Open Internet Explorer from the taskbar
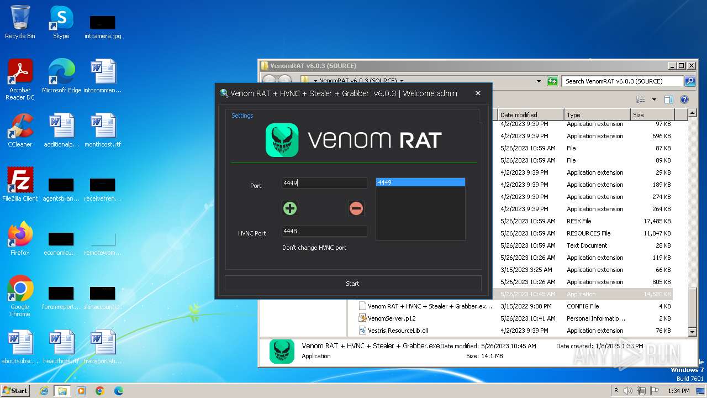 [44, 391]
